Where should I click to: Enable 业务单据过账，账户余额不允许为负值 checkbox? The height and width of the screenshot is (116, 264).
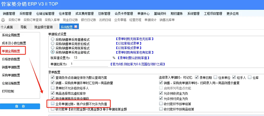53,104
